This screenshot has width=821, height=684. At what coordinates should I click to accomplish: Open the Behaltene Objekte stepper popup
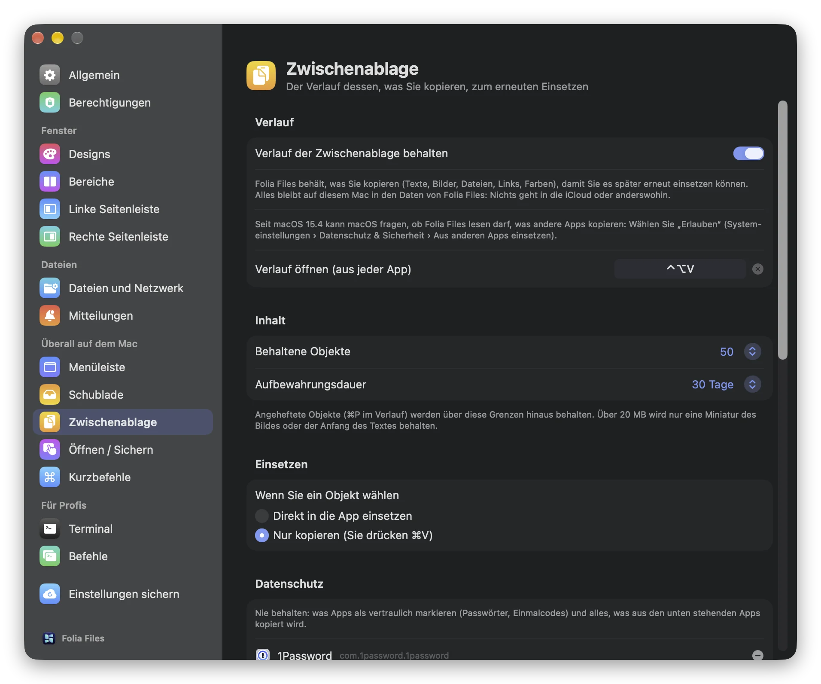tap(752, 352)
